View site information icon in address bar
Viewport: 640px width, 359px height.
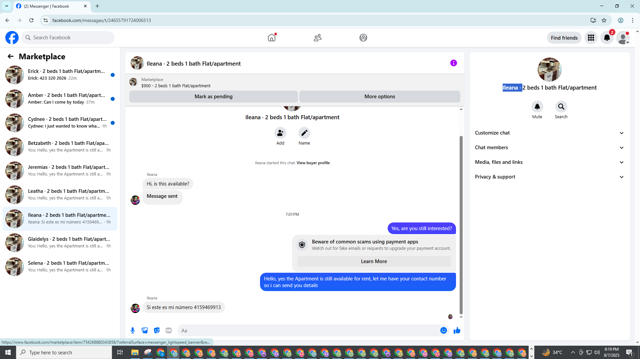click(x=46, y=20)
